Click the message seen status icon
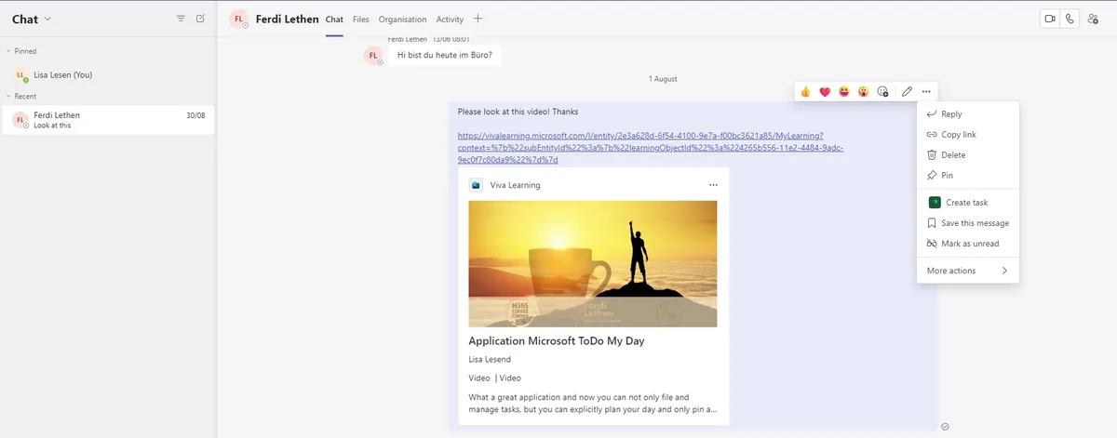1117x438 pixels. coord(945,427)
